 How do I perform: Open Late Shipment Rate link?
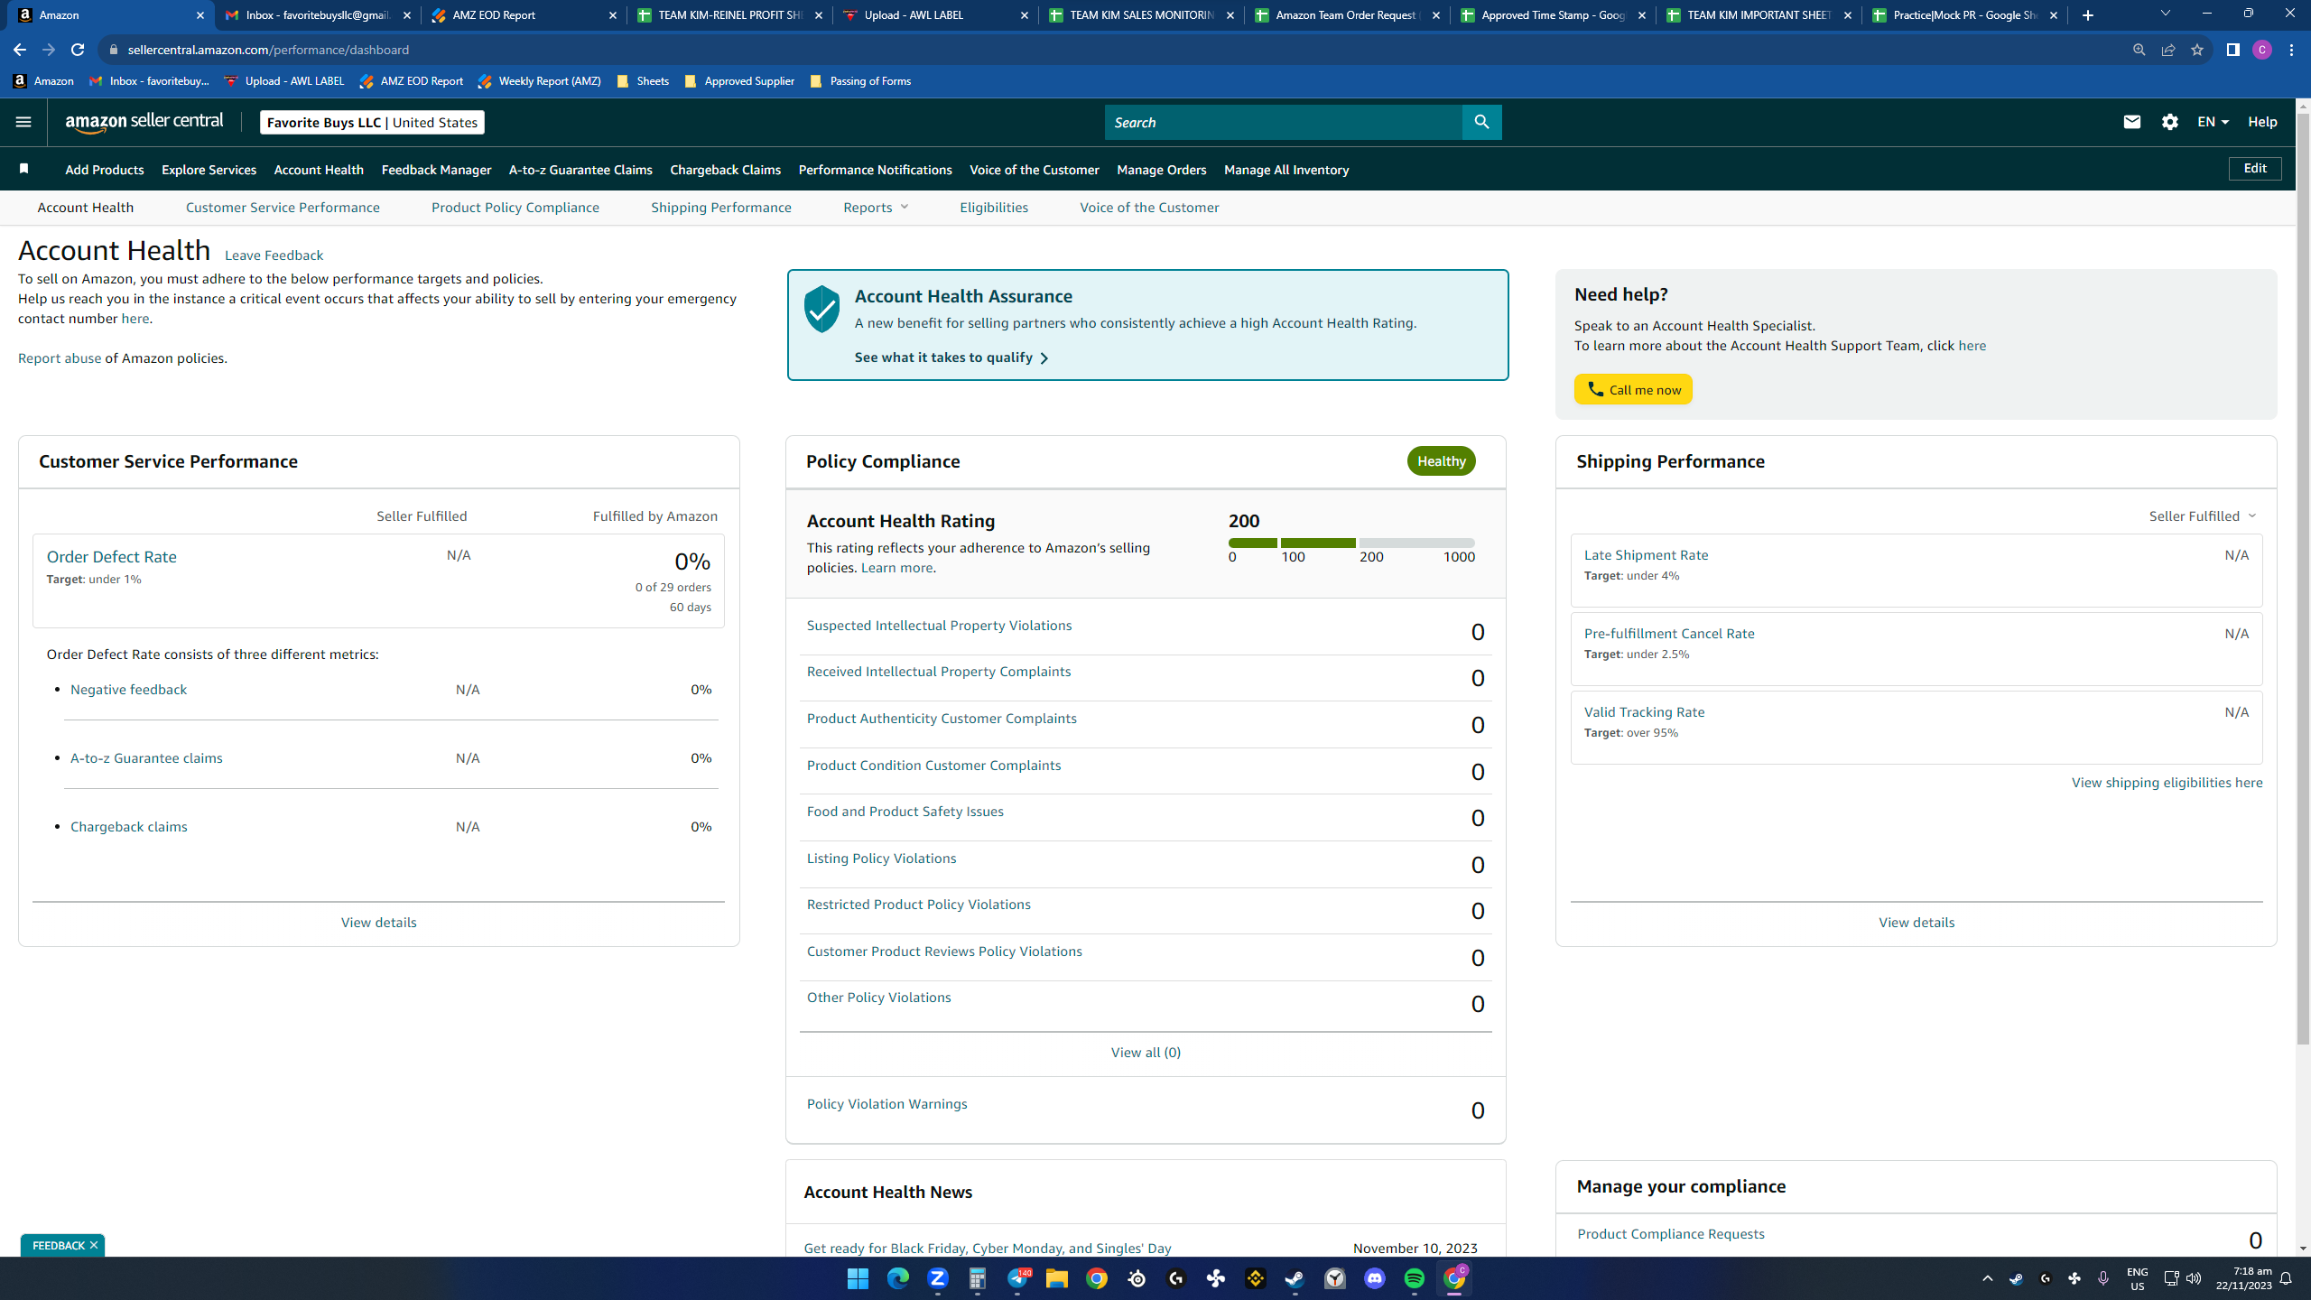[x=1646, y=555]
